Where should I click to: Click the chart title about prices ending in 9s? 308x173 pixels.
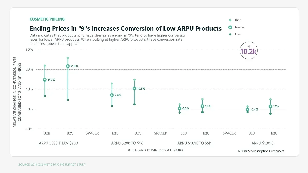point(126,28)
